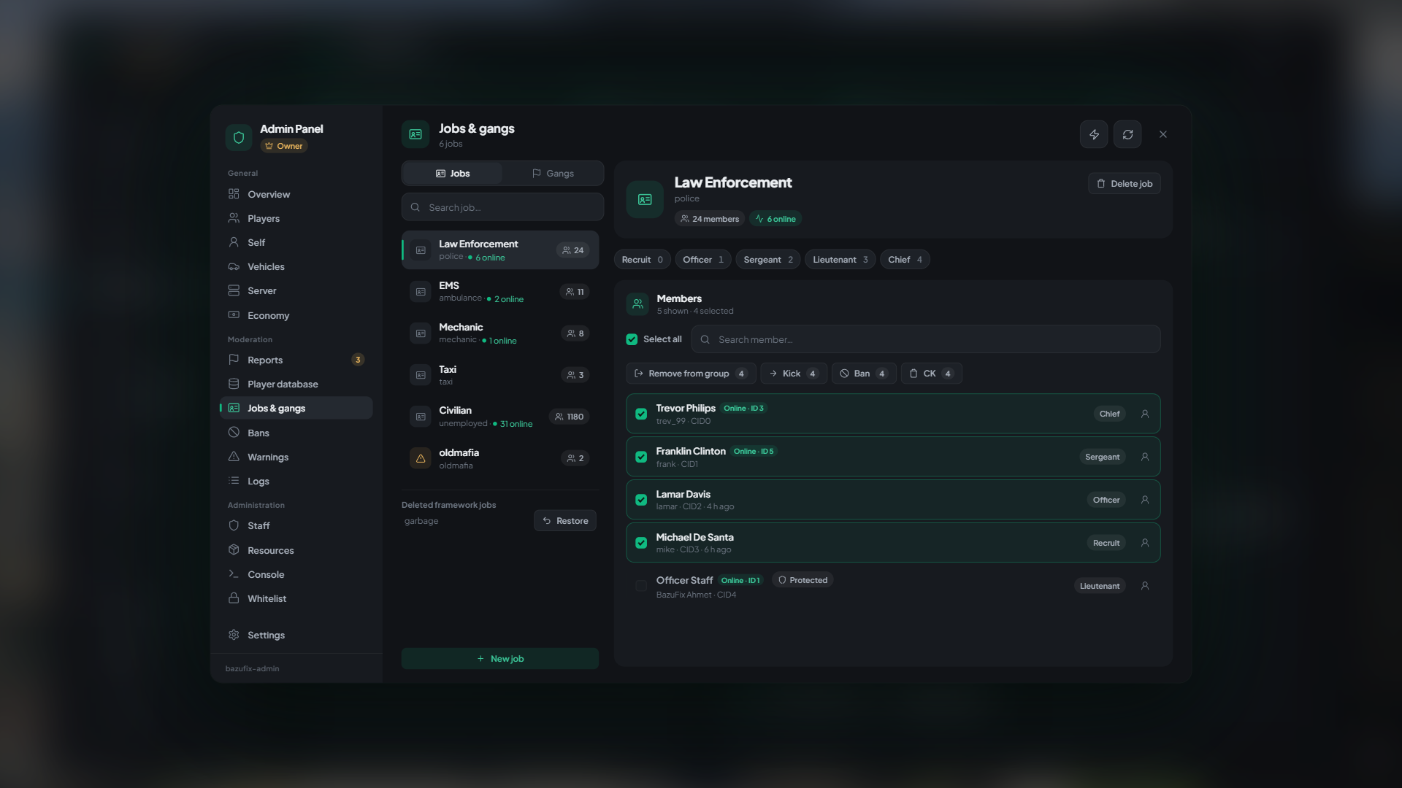Open profile icon for Franklin Clinton
Image resolution: width=1402 pixels, height=788 pixels.
(1145, 457)
